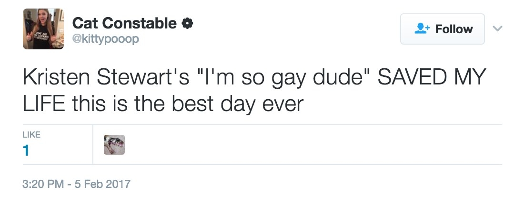Click the divider line above the LIKE section

tap(262, 125)
